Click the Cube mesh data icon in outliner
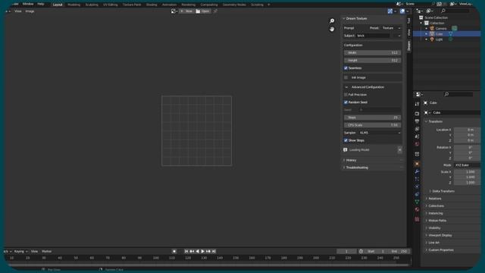Image resolution: width=485 pixels, height=273 pixels. click(451, 33)
